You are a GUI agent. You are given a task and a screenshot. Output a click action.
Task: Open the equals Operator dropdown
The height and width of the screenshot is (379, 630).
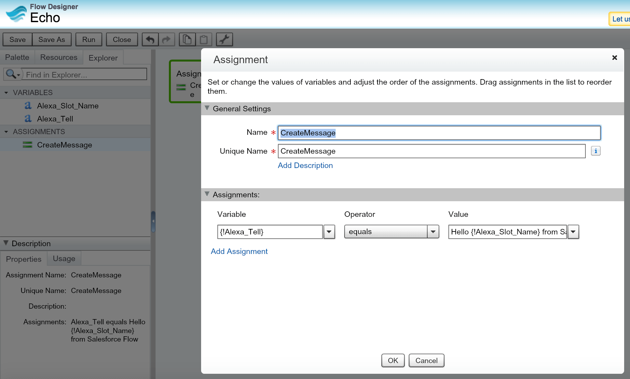coord(433,232)
